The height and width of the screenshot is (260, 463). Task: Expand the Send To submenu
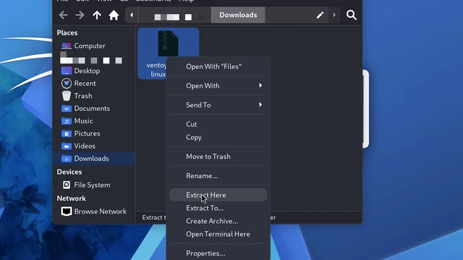coord(218,105)
